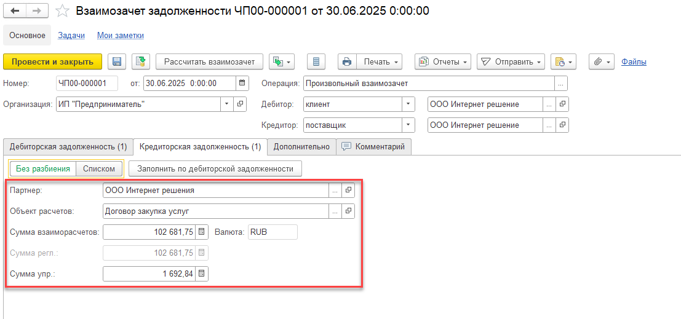
Task: Open calculator for Сумма упр. field
Action: point(202,274)
